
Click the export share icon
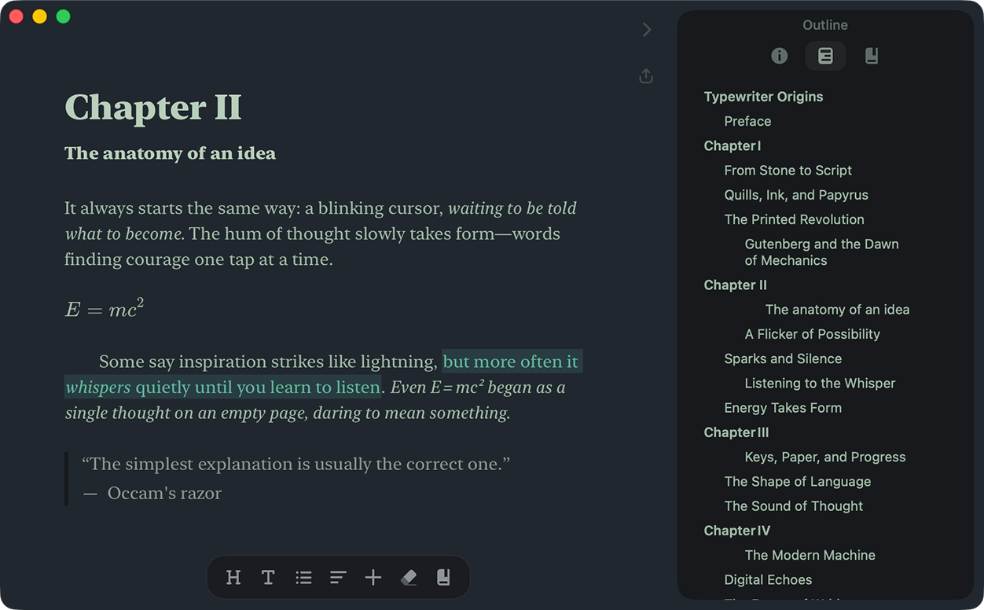(x=646, y=76)
